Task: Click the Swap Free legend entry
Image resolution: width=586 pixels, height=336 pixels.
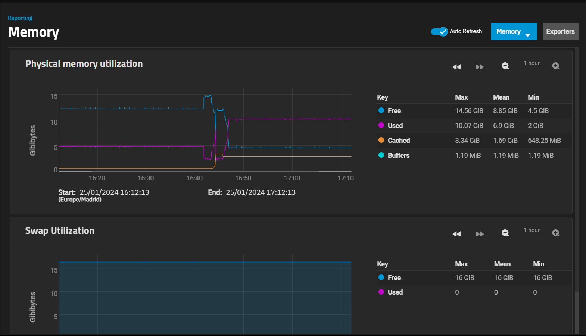Action: [x=390, y=277]
